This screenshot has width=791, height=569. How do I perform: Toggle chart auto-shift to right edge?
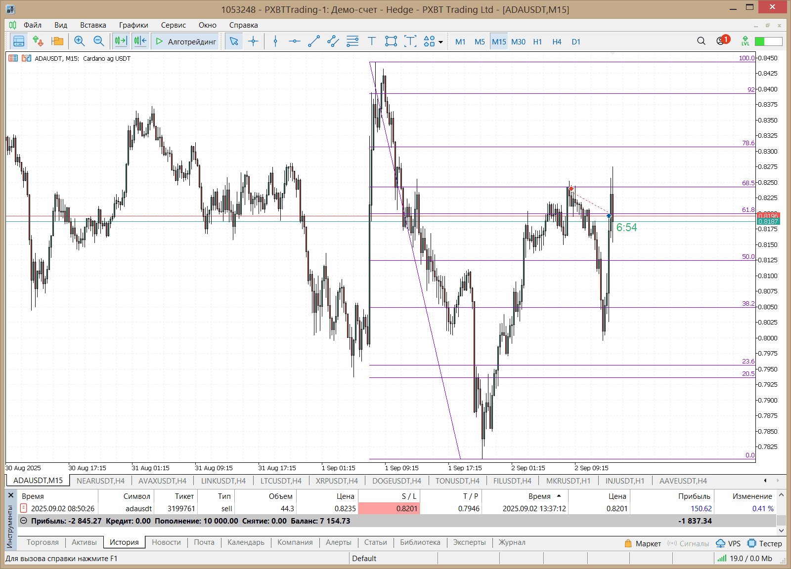pyautogui.click(x=140, y=41)
